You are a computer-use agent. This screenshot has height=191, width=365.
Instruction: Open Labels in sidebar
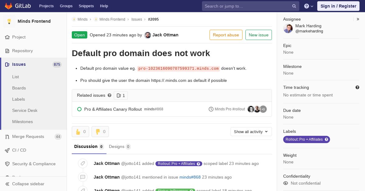coord(19,99)
